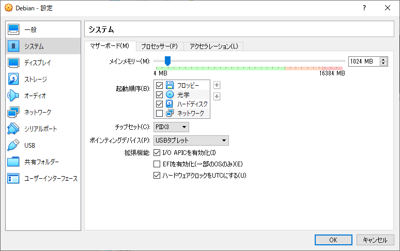The image size is (400, 251).
Task: Move boot item down with arrow button
Action: (x=217, y=97)
